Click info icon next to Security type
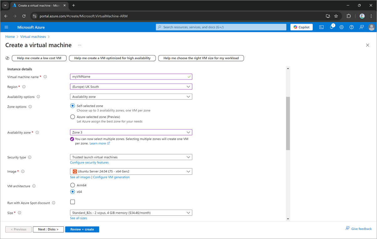The width and height of the screenshot is (377, 239). click(30, 157)
